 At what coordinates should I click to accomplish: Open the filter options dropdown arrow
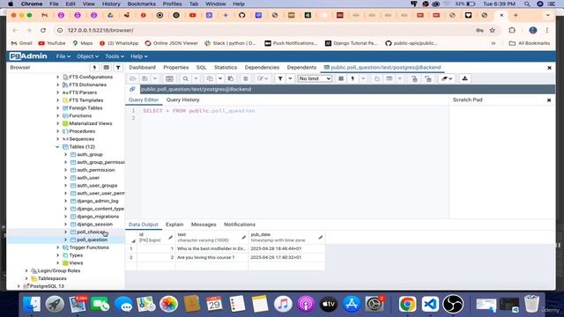290,78
